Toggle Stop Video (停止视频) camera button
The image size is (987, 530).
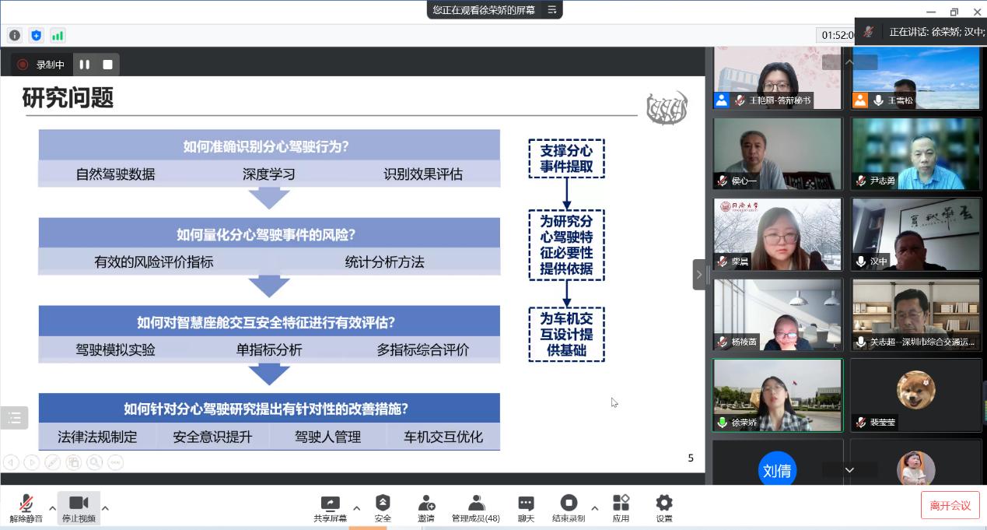click(79, 507)
